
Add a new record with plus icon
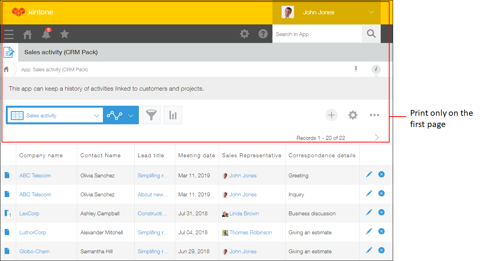(331, 115)
